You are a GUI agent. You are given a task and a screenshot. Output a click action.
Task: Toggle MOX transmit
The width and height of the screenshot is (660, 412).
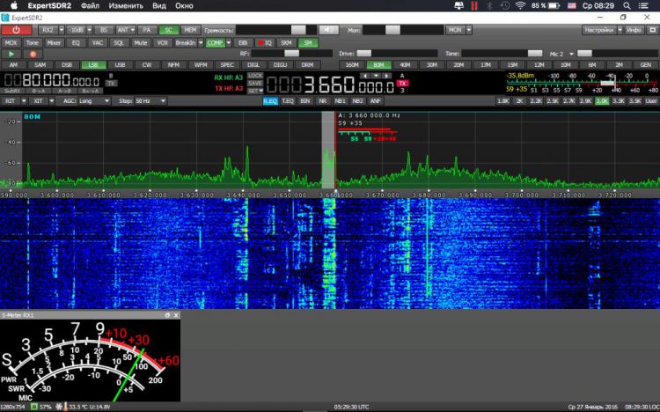point(11,43)
